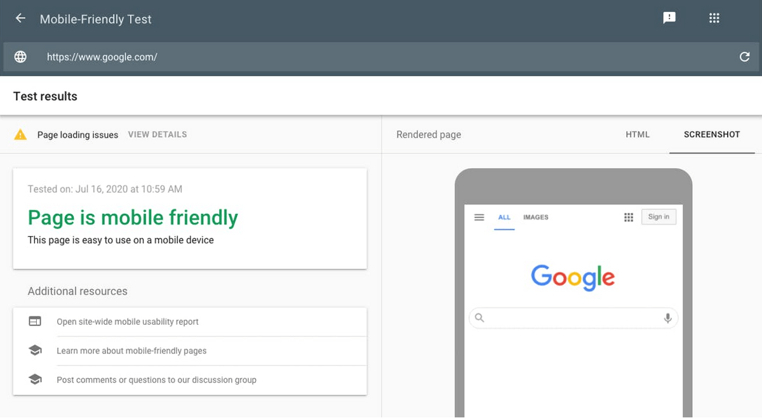Click the 'Tested on: Jul 16, 2020' text
The height and width of the screenshot is (420, 762).
(105, 189)
